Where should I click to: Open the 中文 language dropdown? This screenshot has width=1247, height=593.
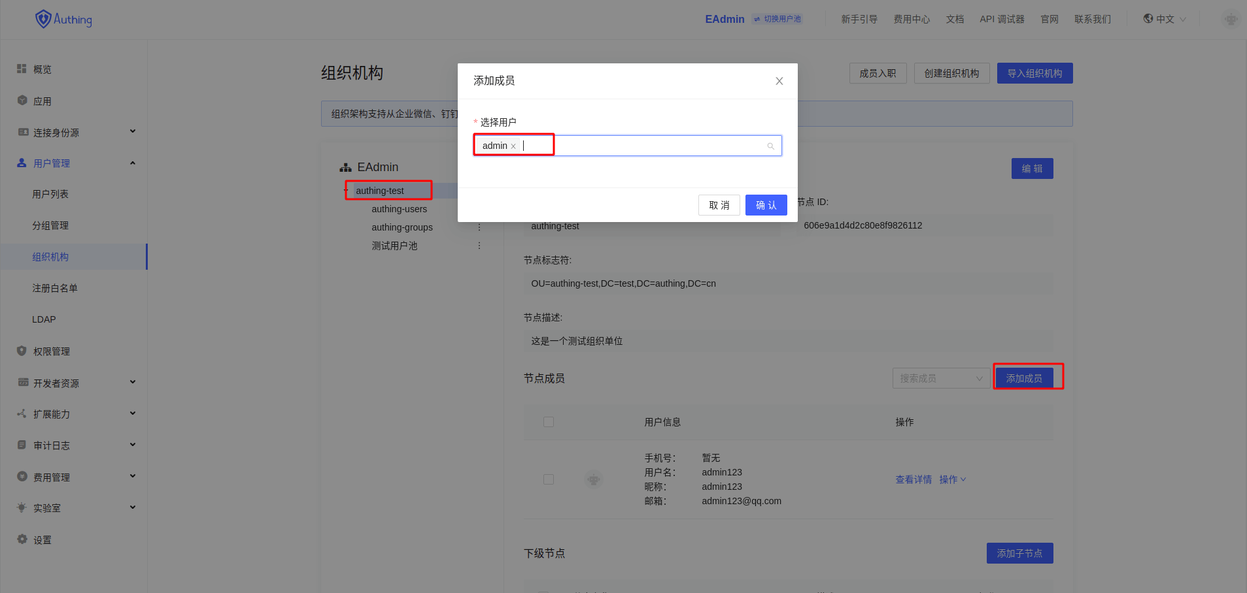[x=1164, y=19]
